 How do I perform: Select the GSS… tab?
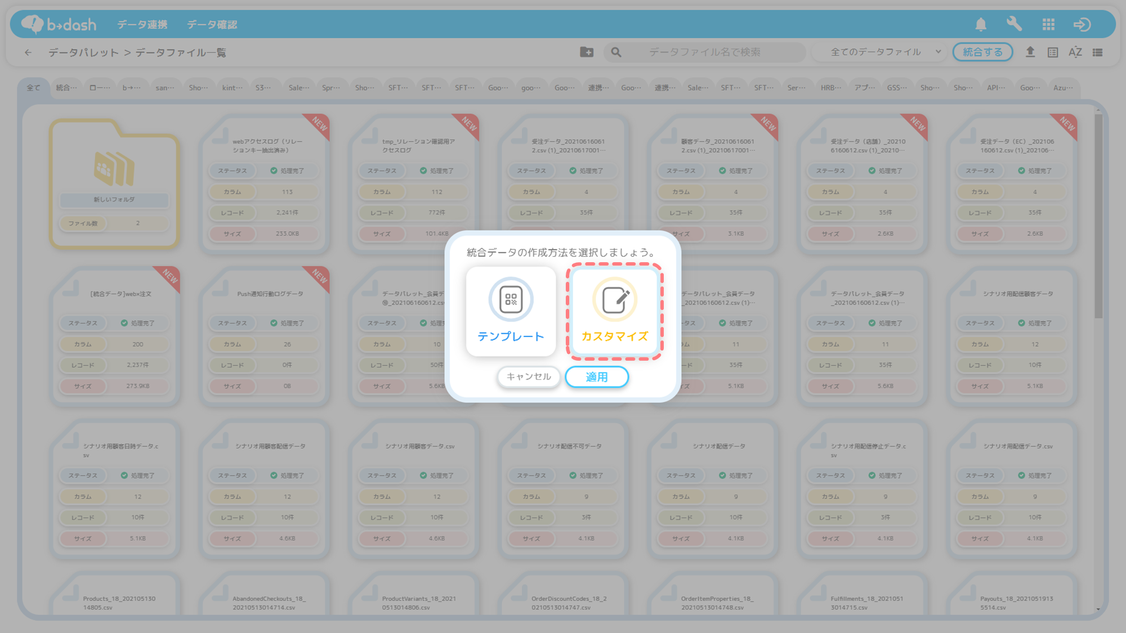tap(897, 88)
